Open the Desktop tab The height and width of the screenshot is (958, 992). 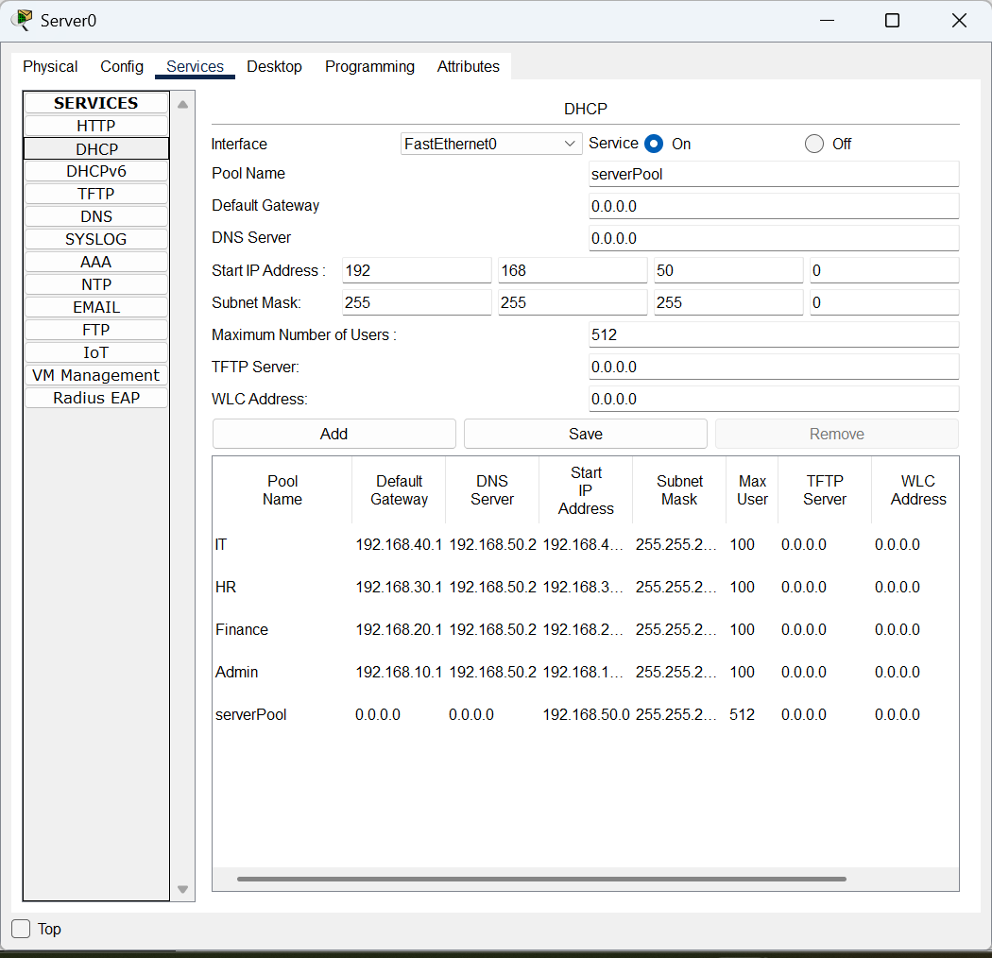(x=274, y=66)
